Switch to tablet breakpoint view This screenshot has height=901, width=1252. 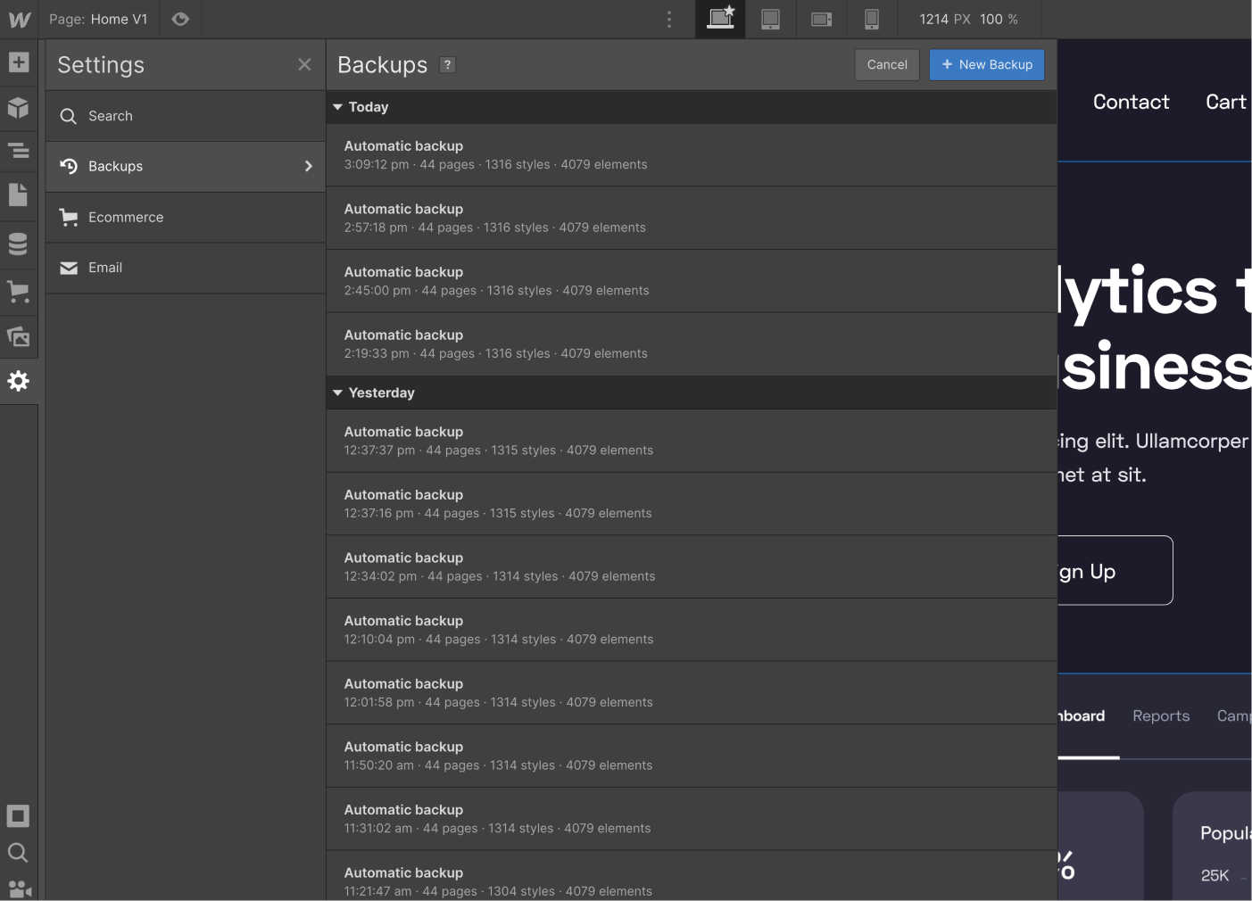(x=769, y=19)
